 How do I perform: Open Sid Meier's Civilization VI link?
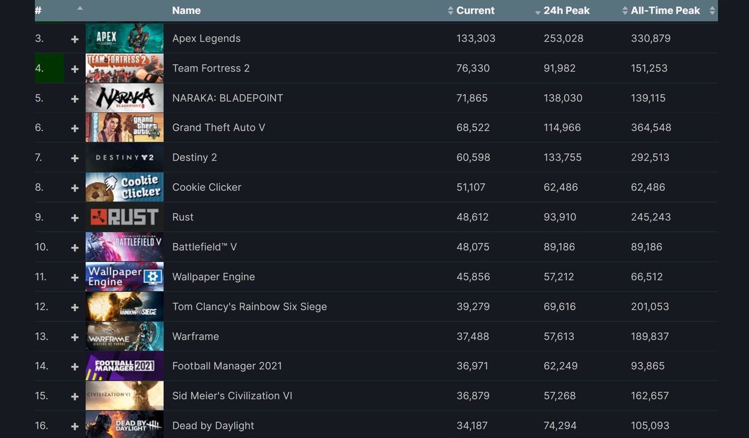[x=232, y=396]
